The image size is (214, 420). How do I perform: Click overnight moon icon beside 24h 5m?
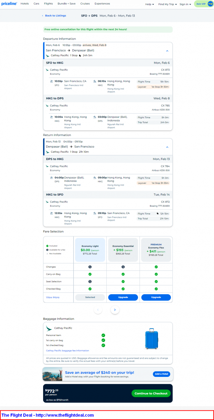[80, 55]
